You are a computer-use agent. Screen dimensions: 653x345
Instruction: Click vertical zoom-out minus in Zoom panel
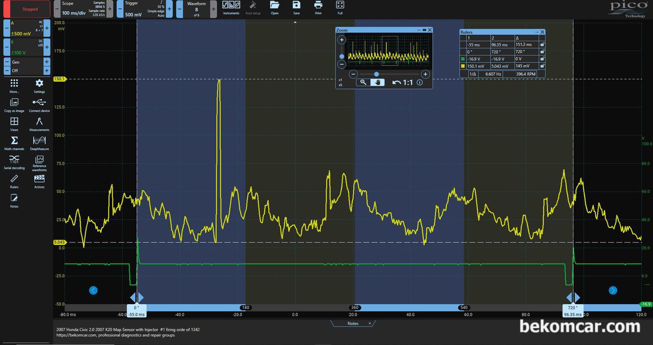pos(342,64)
